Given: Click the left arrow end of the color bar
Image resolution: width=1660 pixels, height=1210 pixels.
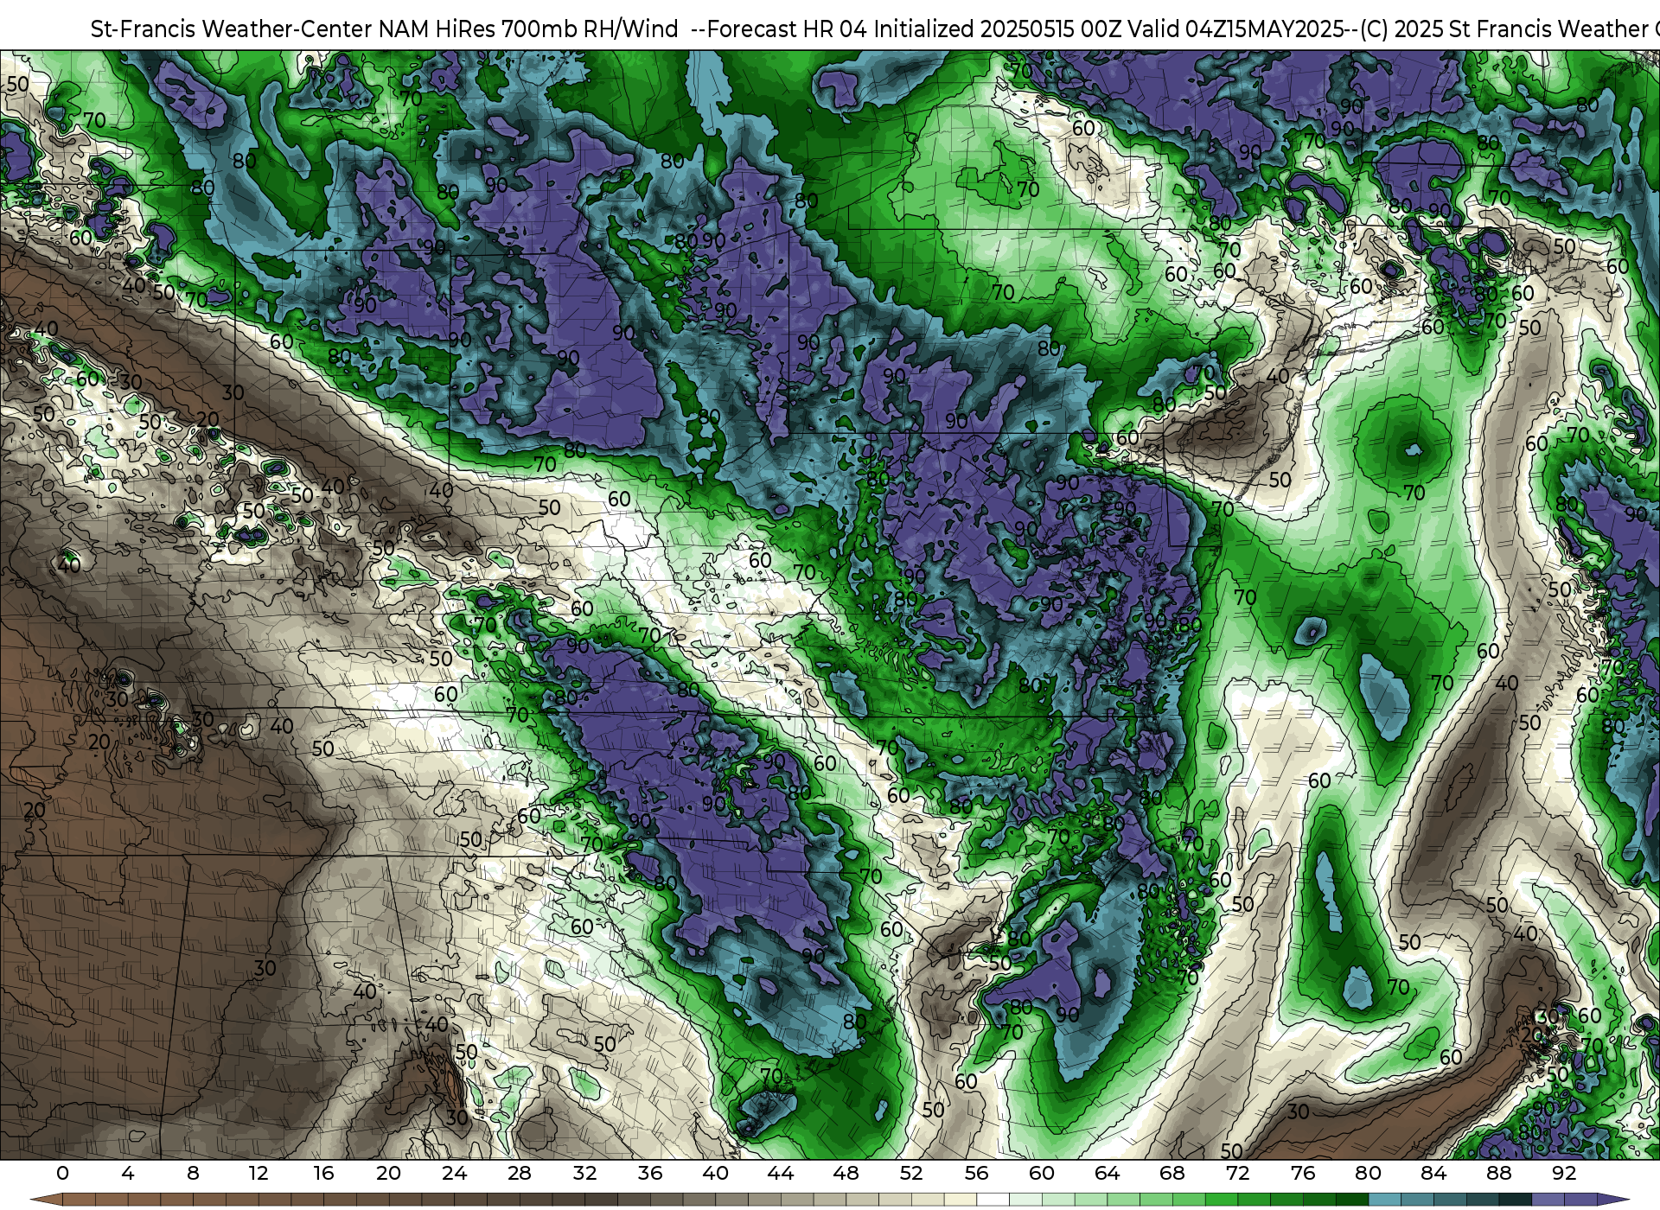Looking at the screenshot, I should [47, 1200].
